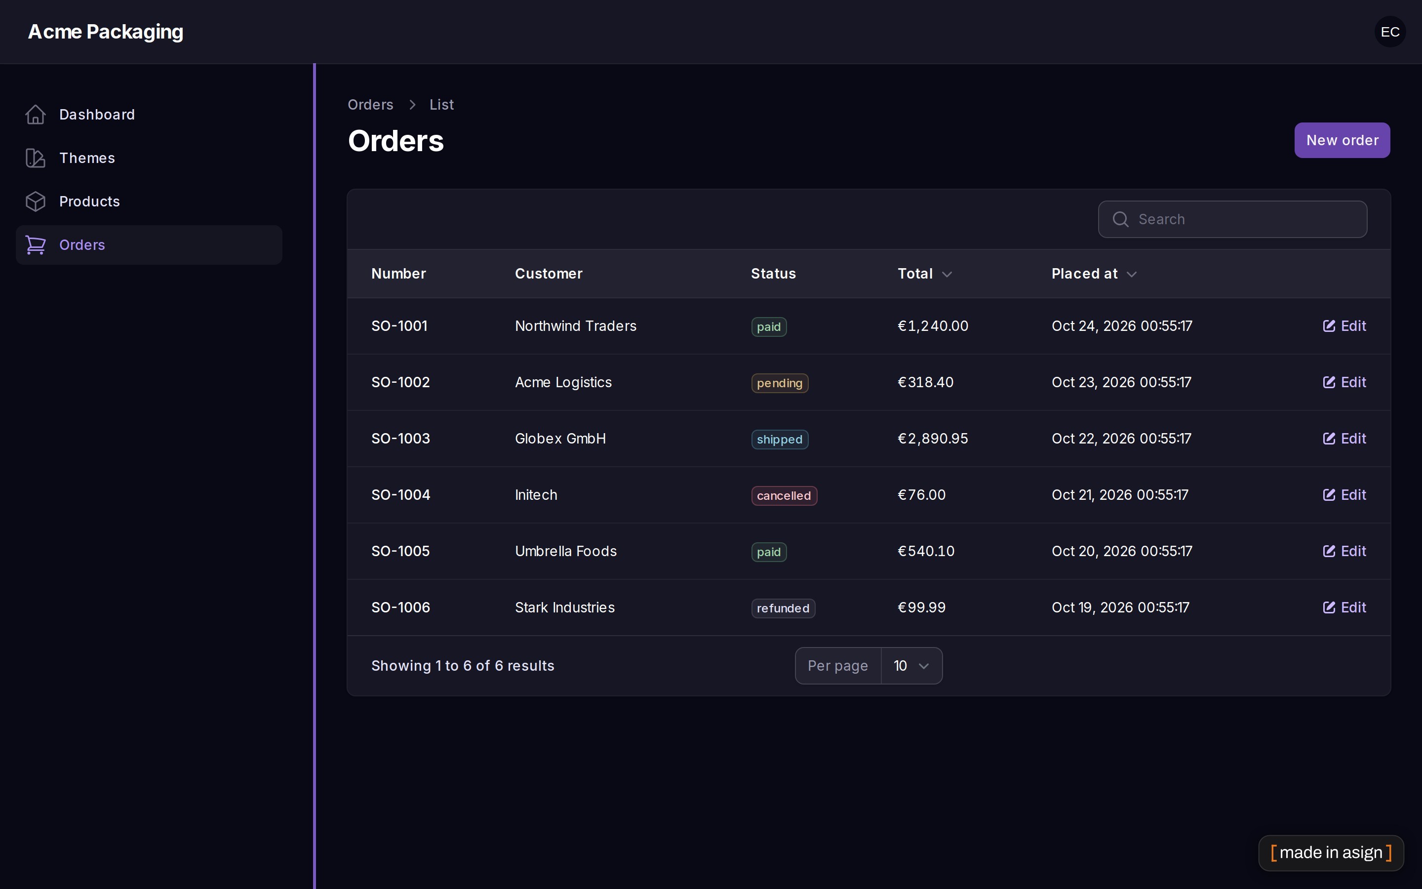Click the edit pencil icon for SO-1001
This screenshot has height=889, width=1422.
coord(1329,326)
